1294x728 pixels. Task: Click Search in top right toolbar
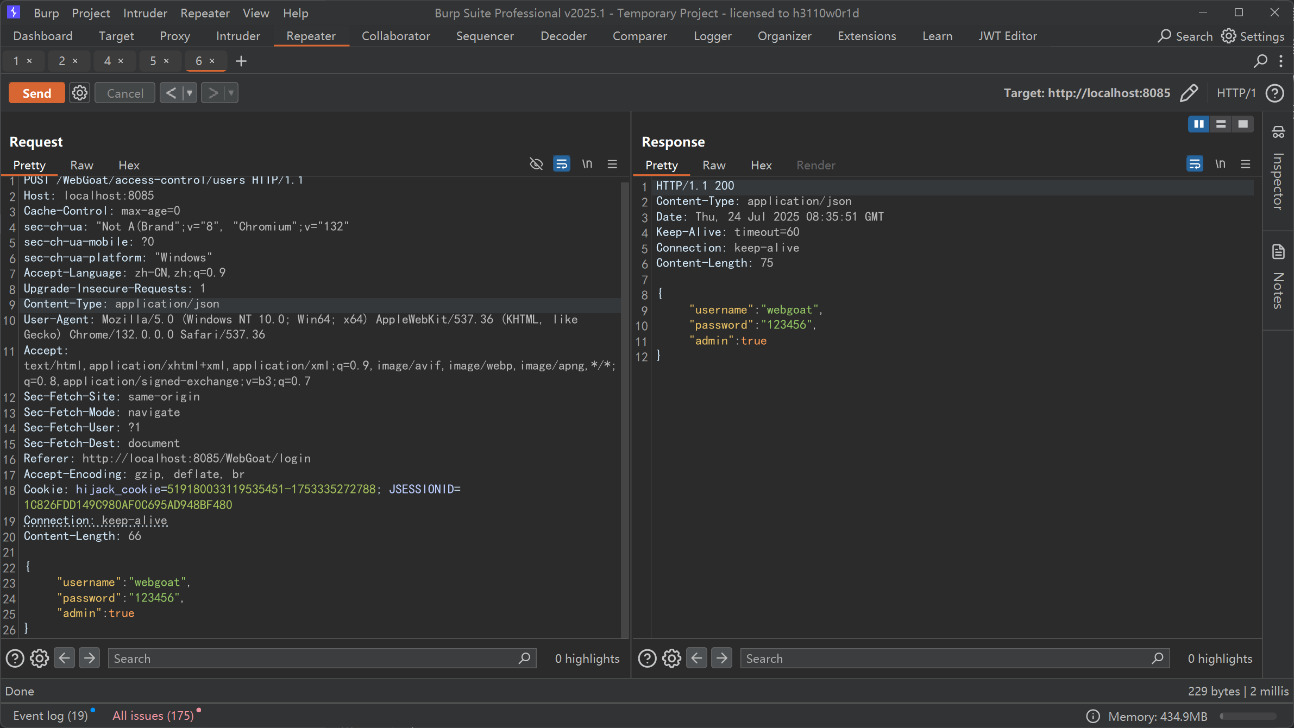coord(1185,36)
